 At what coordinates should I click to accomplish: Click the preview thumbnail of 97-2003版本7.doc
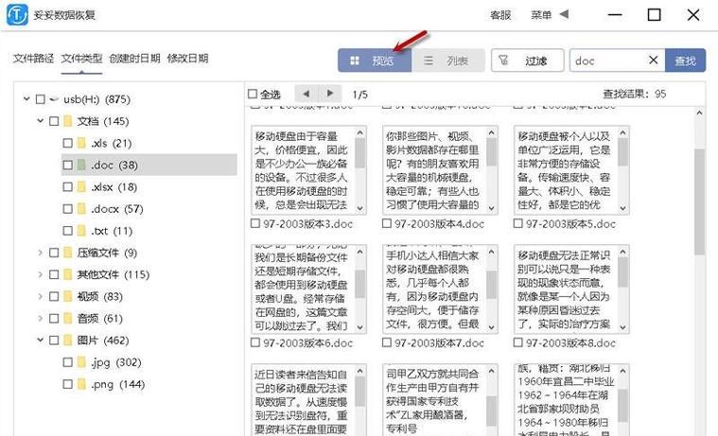click(x=440, y=289)
